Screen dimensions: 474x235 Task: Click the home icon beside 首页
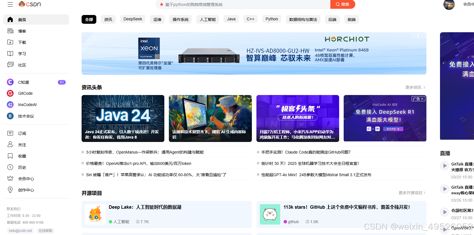tap(10, 20)
